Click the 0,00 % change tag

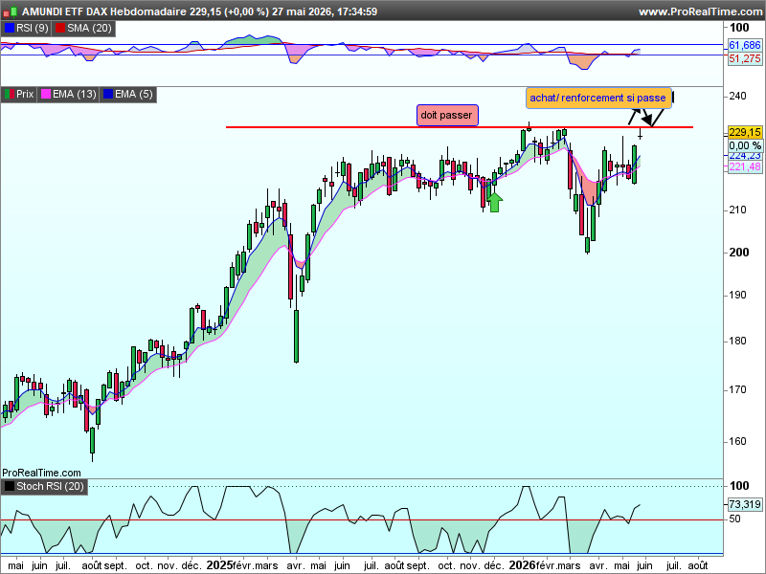click(745, 145)
